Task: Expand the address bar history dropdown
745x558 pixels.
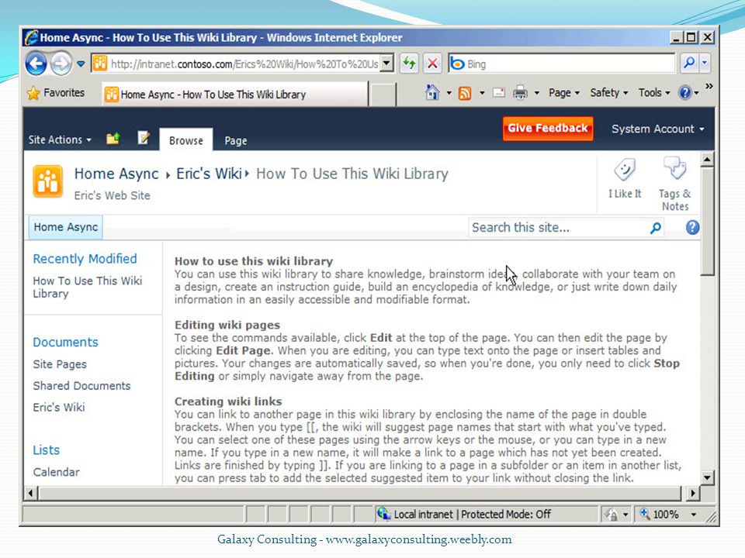Action: click(387, 63)
